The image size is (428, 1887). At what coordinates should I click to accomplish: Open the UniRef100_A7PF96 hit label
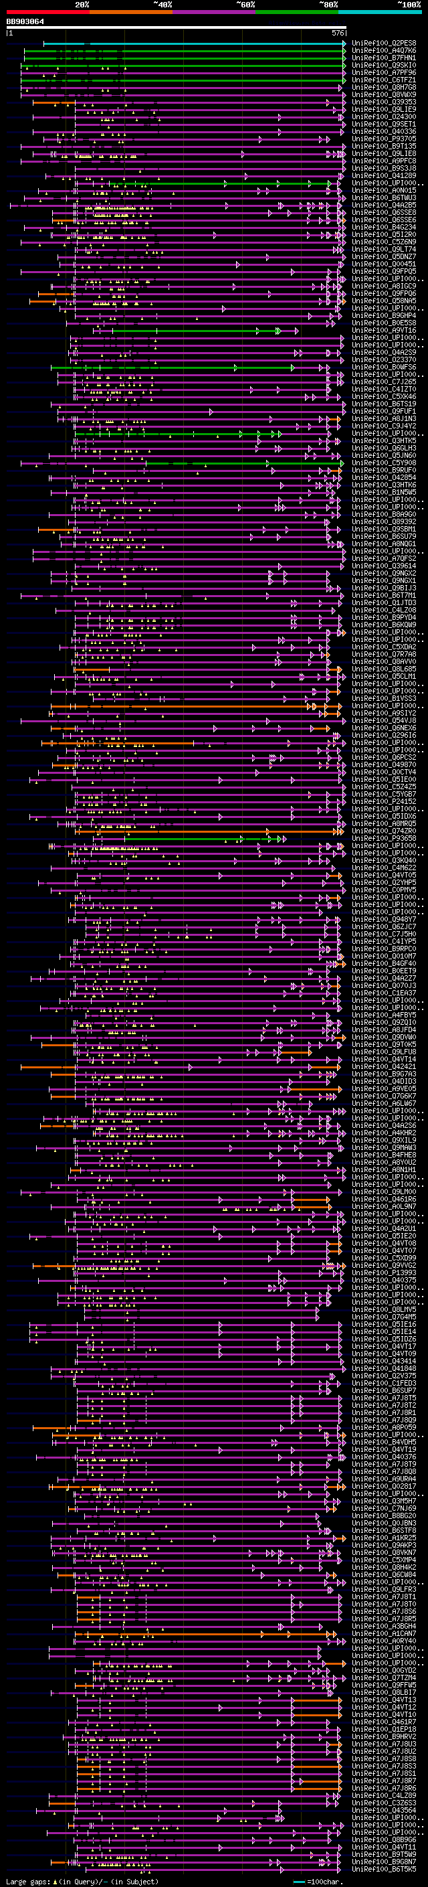(383, 73)
